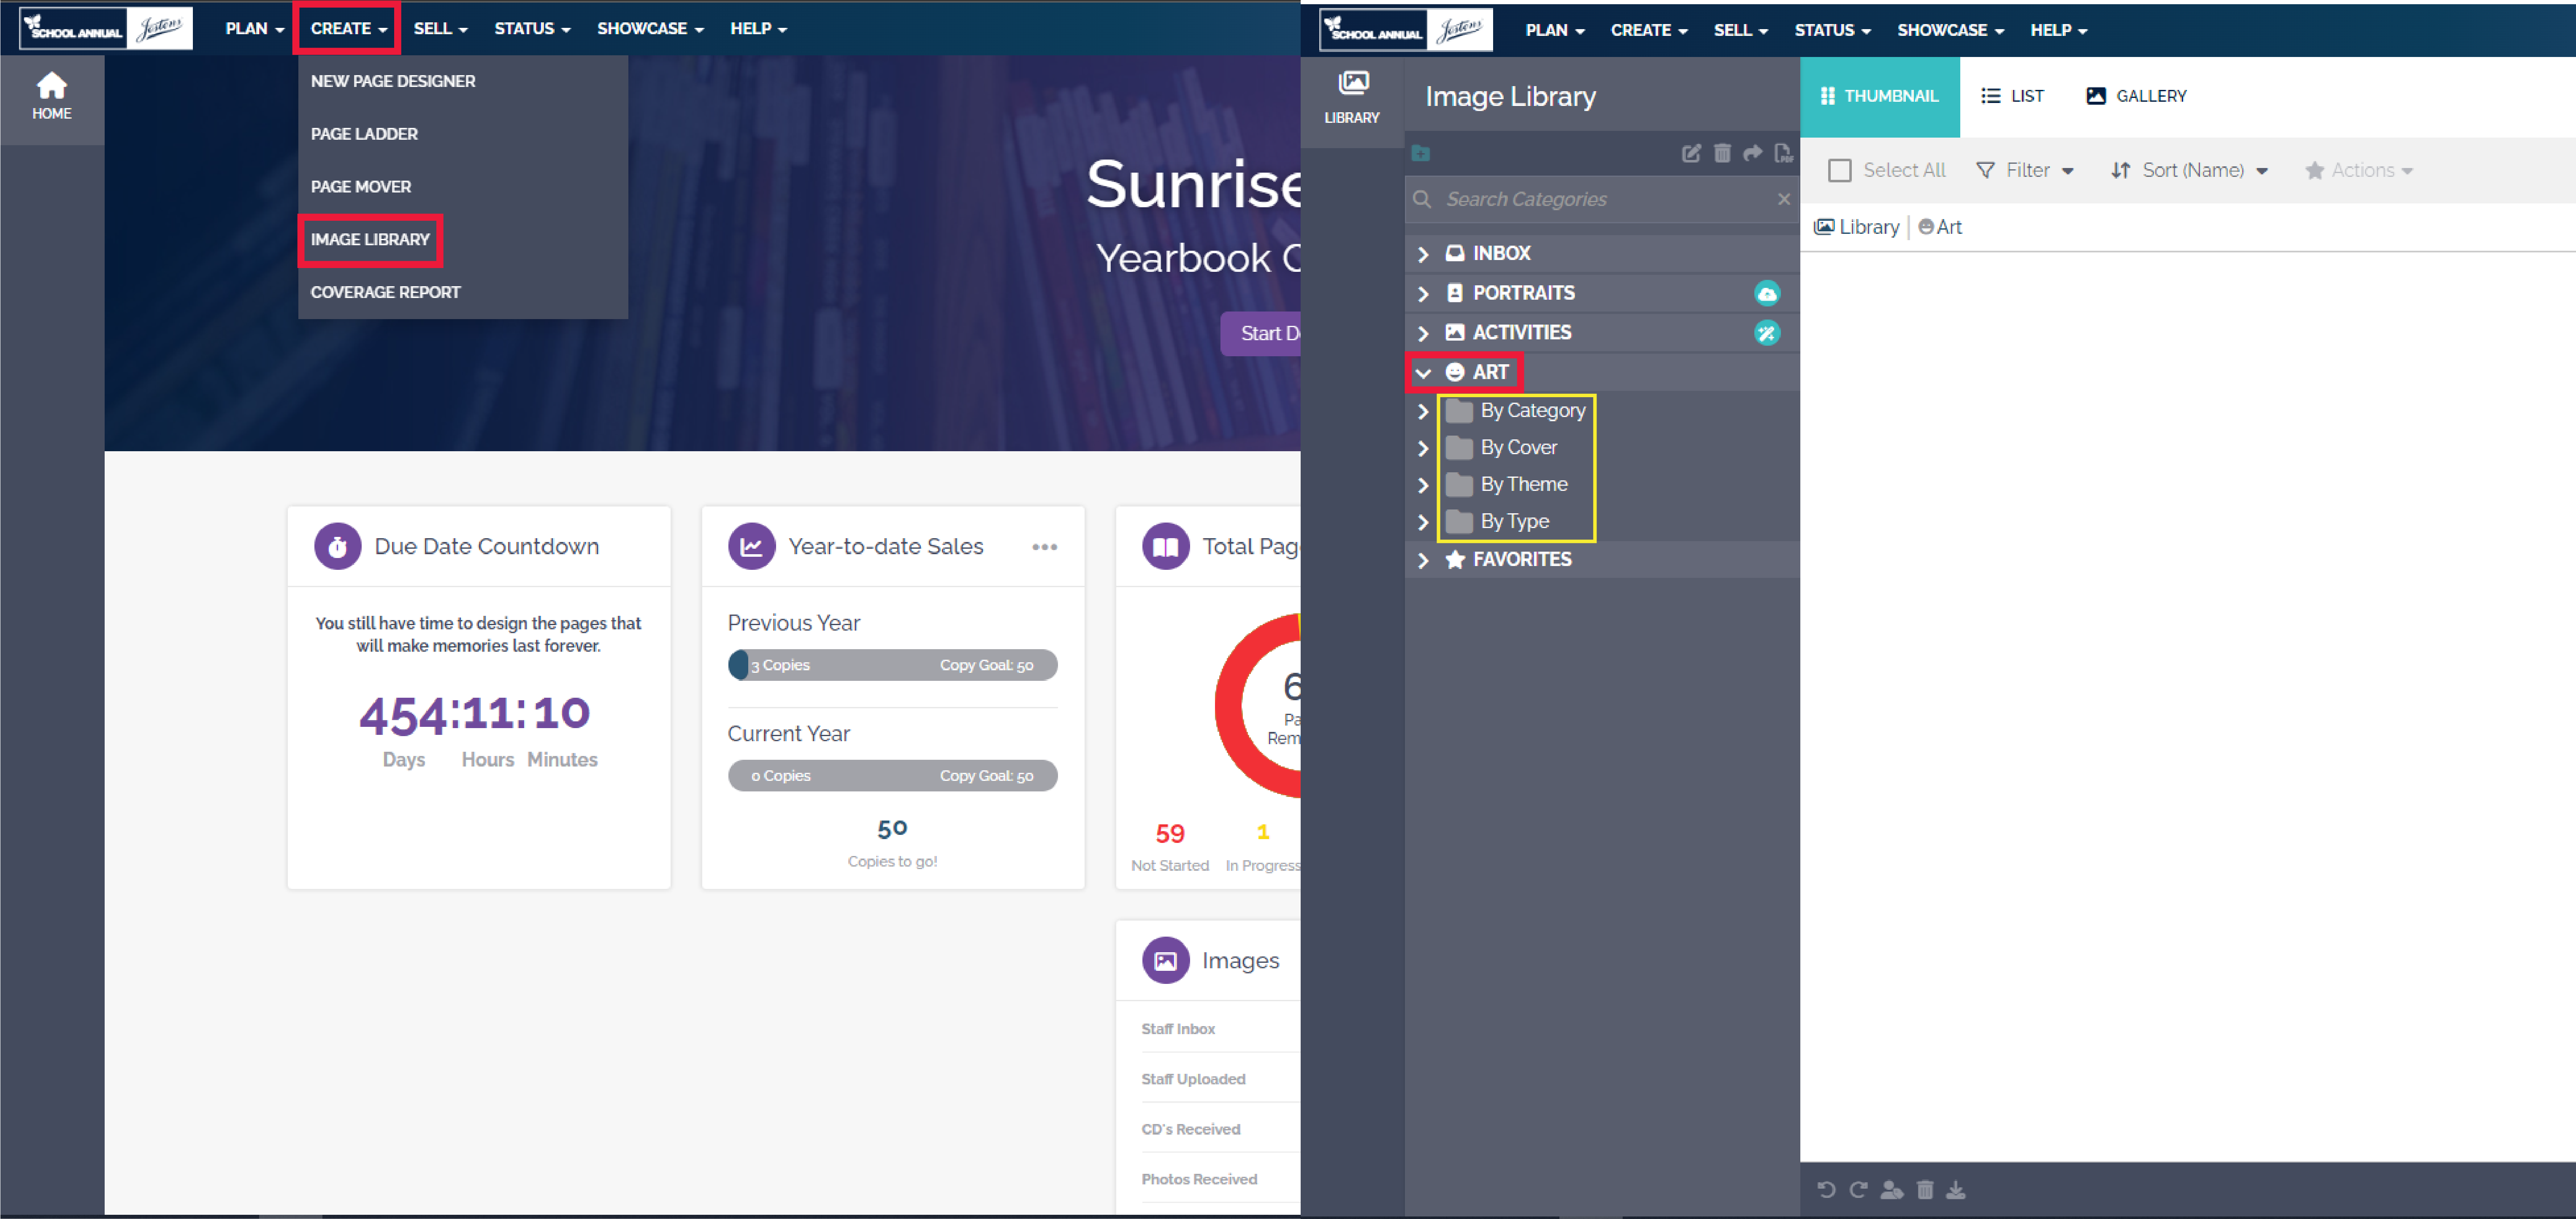Open the Staff Uploaded link
This screenshot has height=1219, width=2576.
click(x=1193, y=1078)
